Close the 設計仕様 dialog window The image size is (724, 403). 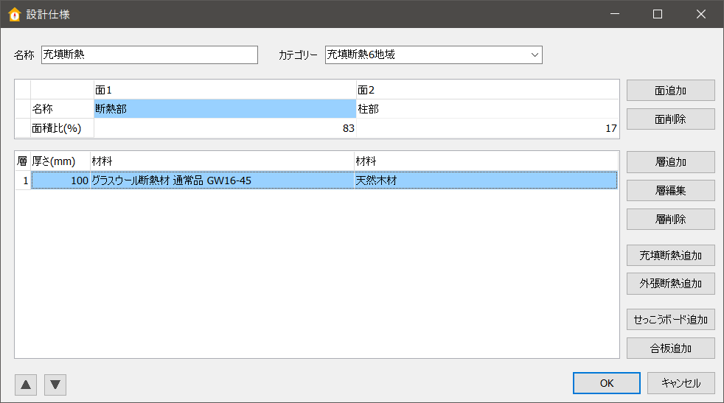701,14
